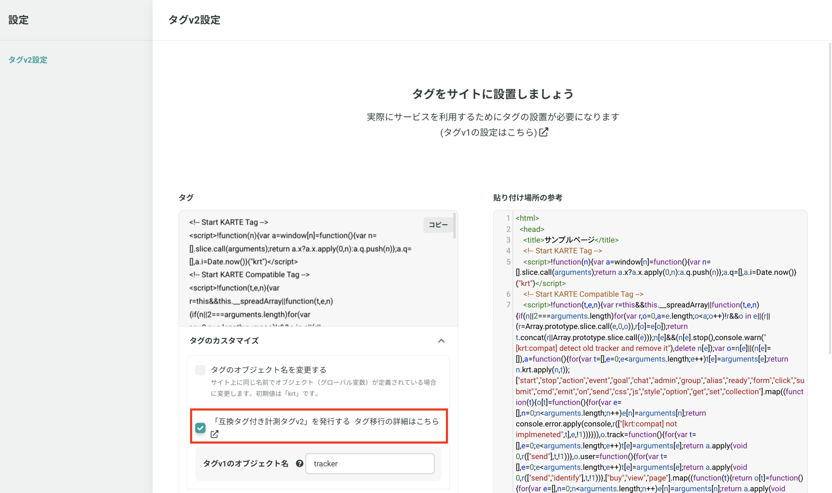Open the タグ移行の詳細はこちら link
Screen dimensions: 832x493
point(396,421)
